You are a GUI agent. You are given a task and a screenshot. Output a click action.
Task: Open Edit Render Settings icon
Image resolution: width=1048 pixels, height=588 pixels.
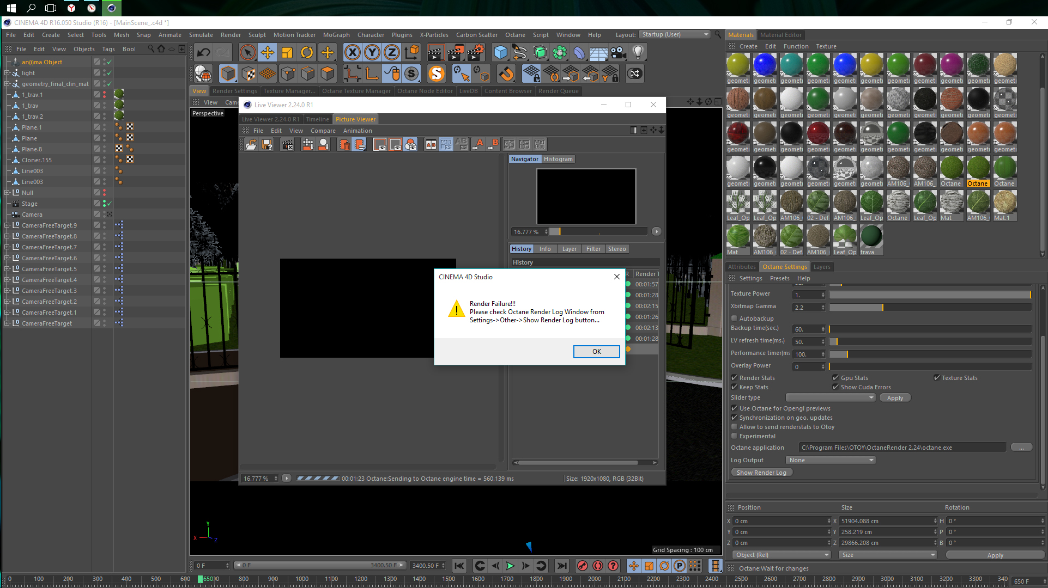tap(475, 52)
